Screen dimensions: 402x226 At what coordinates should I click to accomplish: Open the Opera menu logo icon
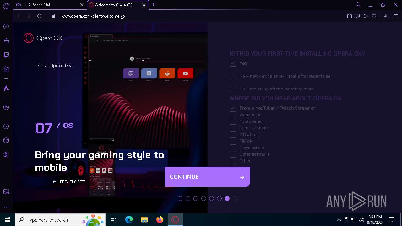pos(6,6)
